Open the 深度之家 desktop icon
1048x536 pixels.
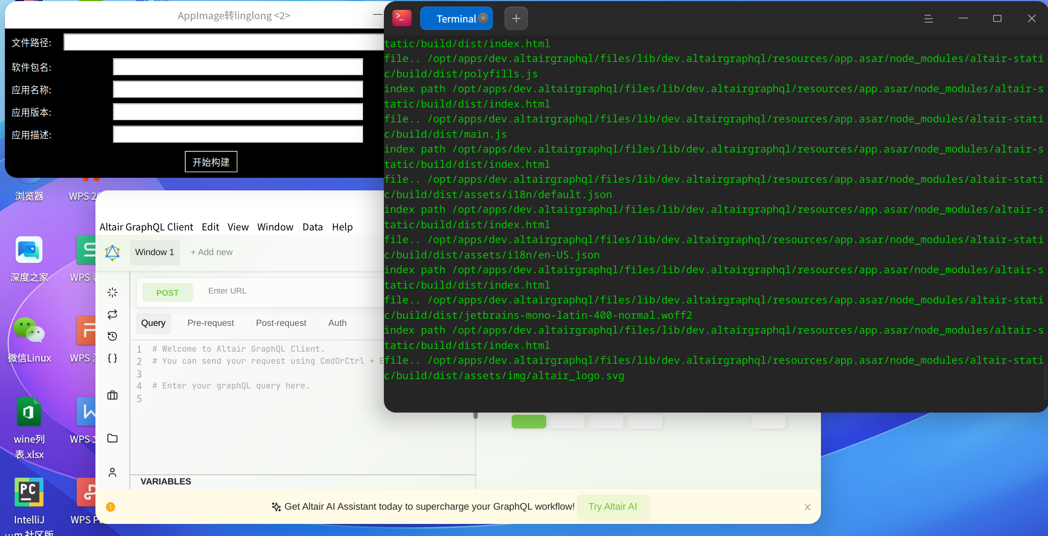point(29,259)
